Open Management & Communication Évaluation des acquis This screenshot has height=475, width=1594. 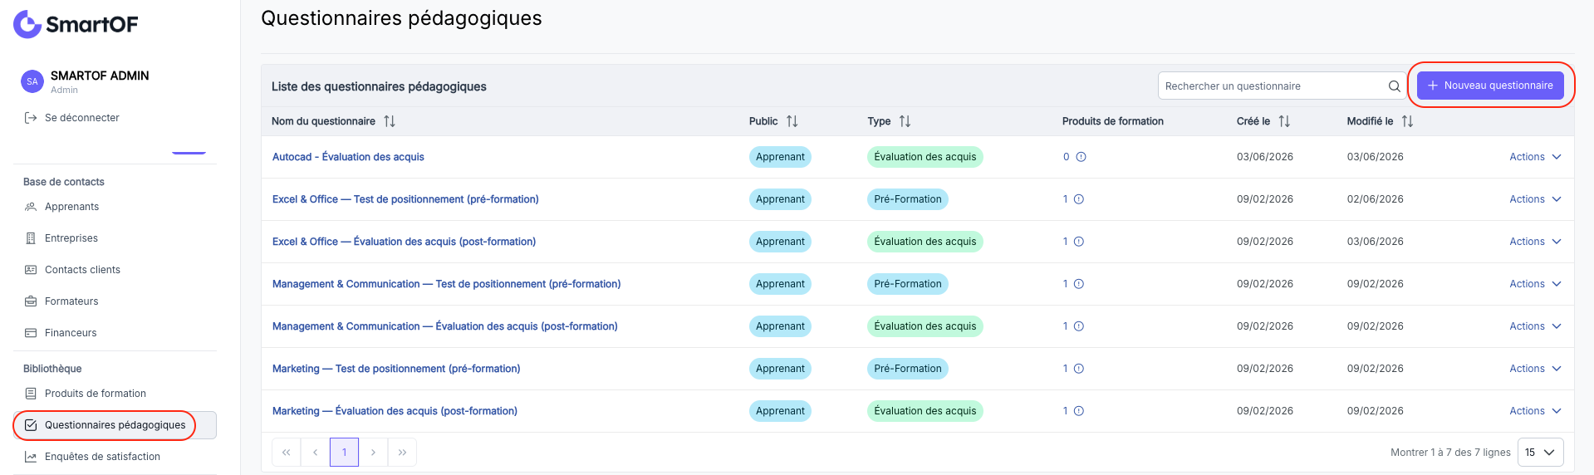tap(444, 326)
